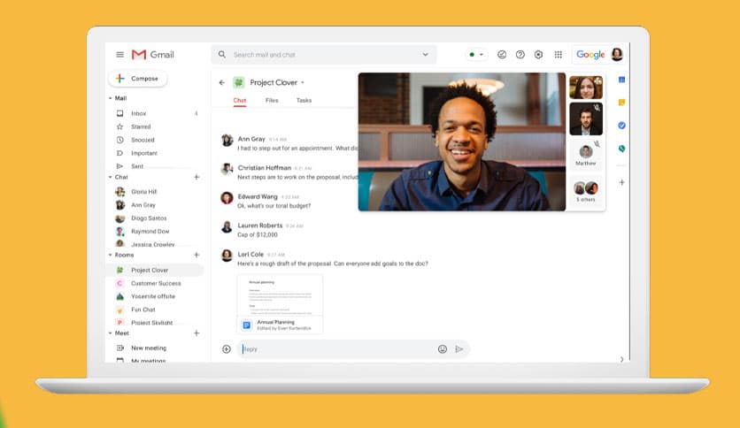
Task: Click Lori Cole's message avatar
Action: [x=227, y=256]
